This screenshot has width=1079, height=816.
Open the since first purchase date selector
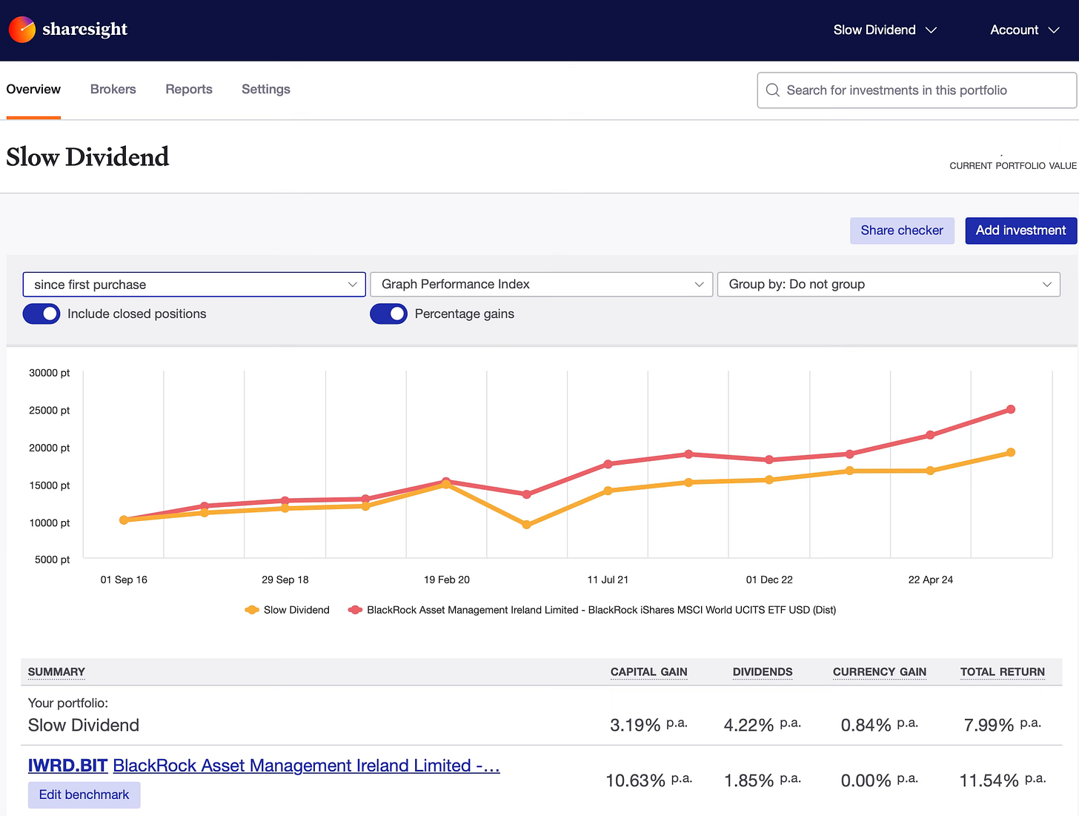tap(194, 285)
